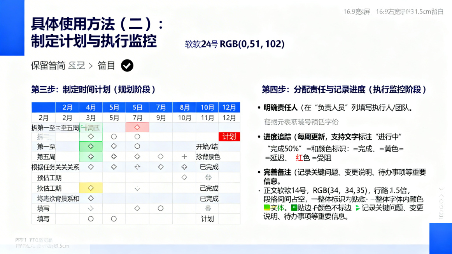Select the red diamond icon in 5日 column
This screenshot has height=254, width=452.
pos(137,127)
